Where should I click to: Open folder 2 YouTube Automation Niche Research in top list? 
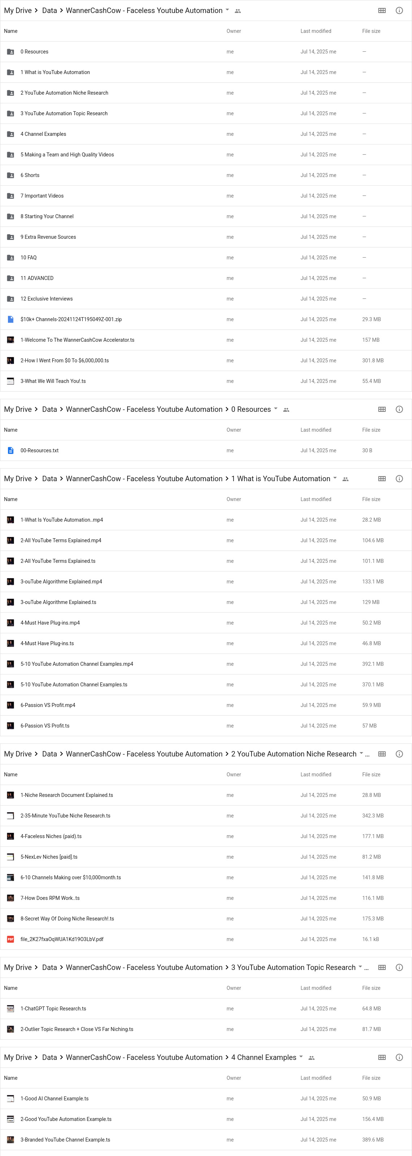coord(64,93)
